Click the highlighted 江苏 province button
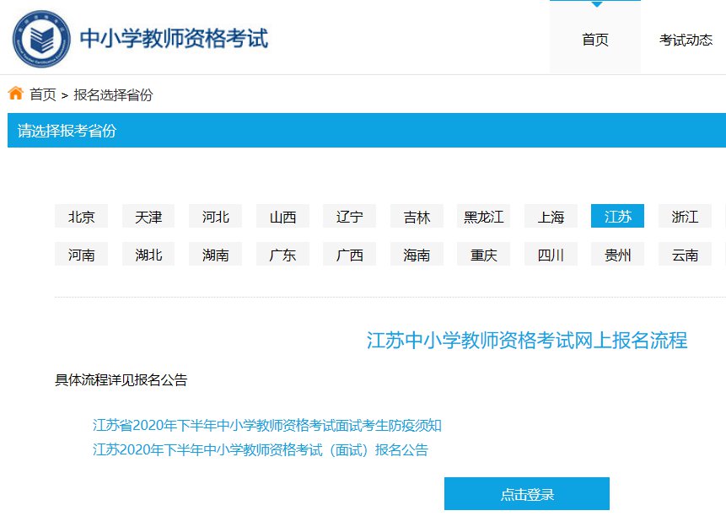Viewport: 726px width, 516px height. [x=617, y=217]
